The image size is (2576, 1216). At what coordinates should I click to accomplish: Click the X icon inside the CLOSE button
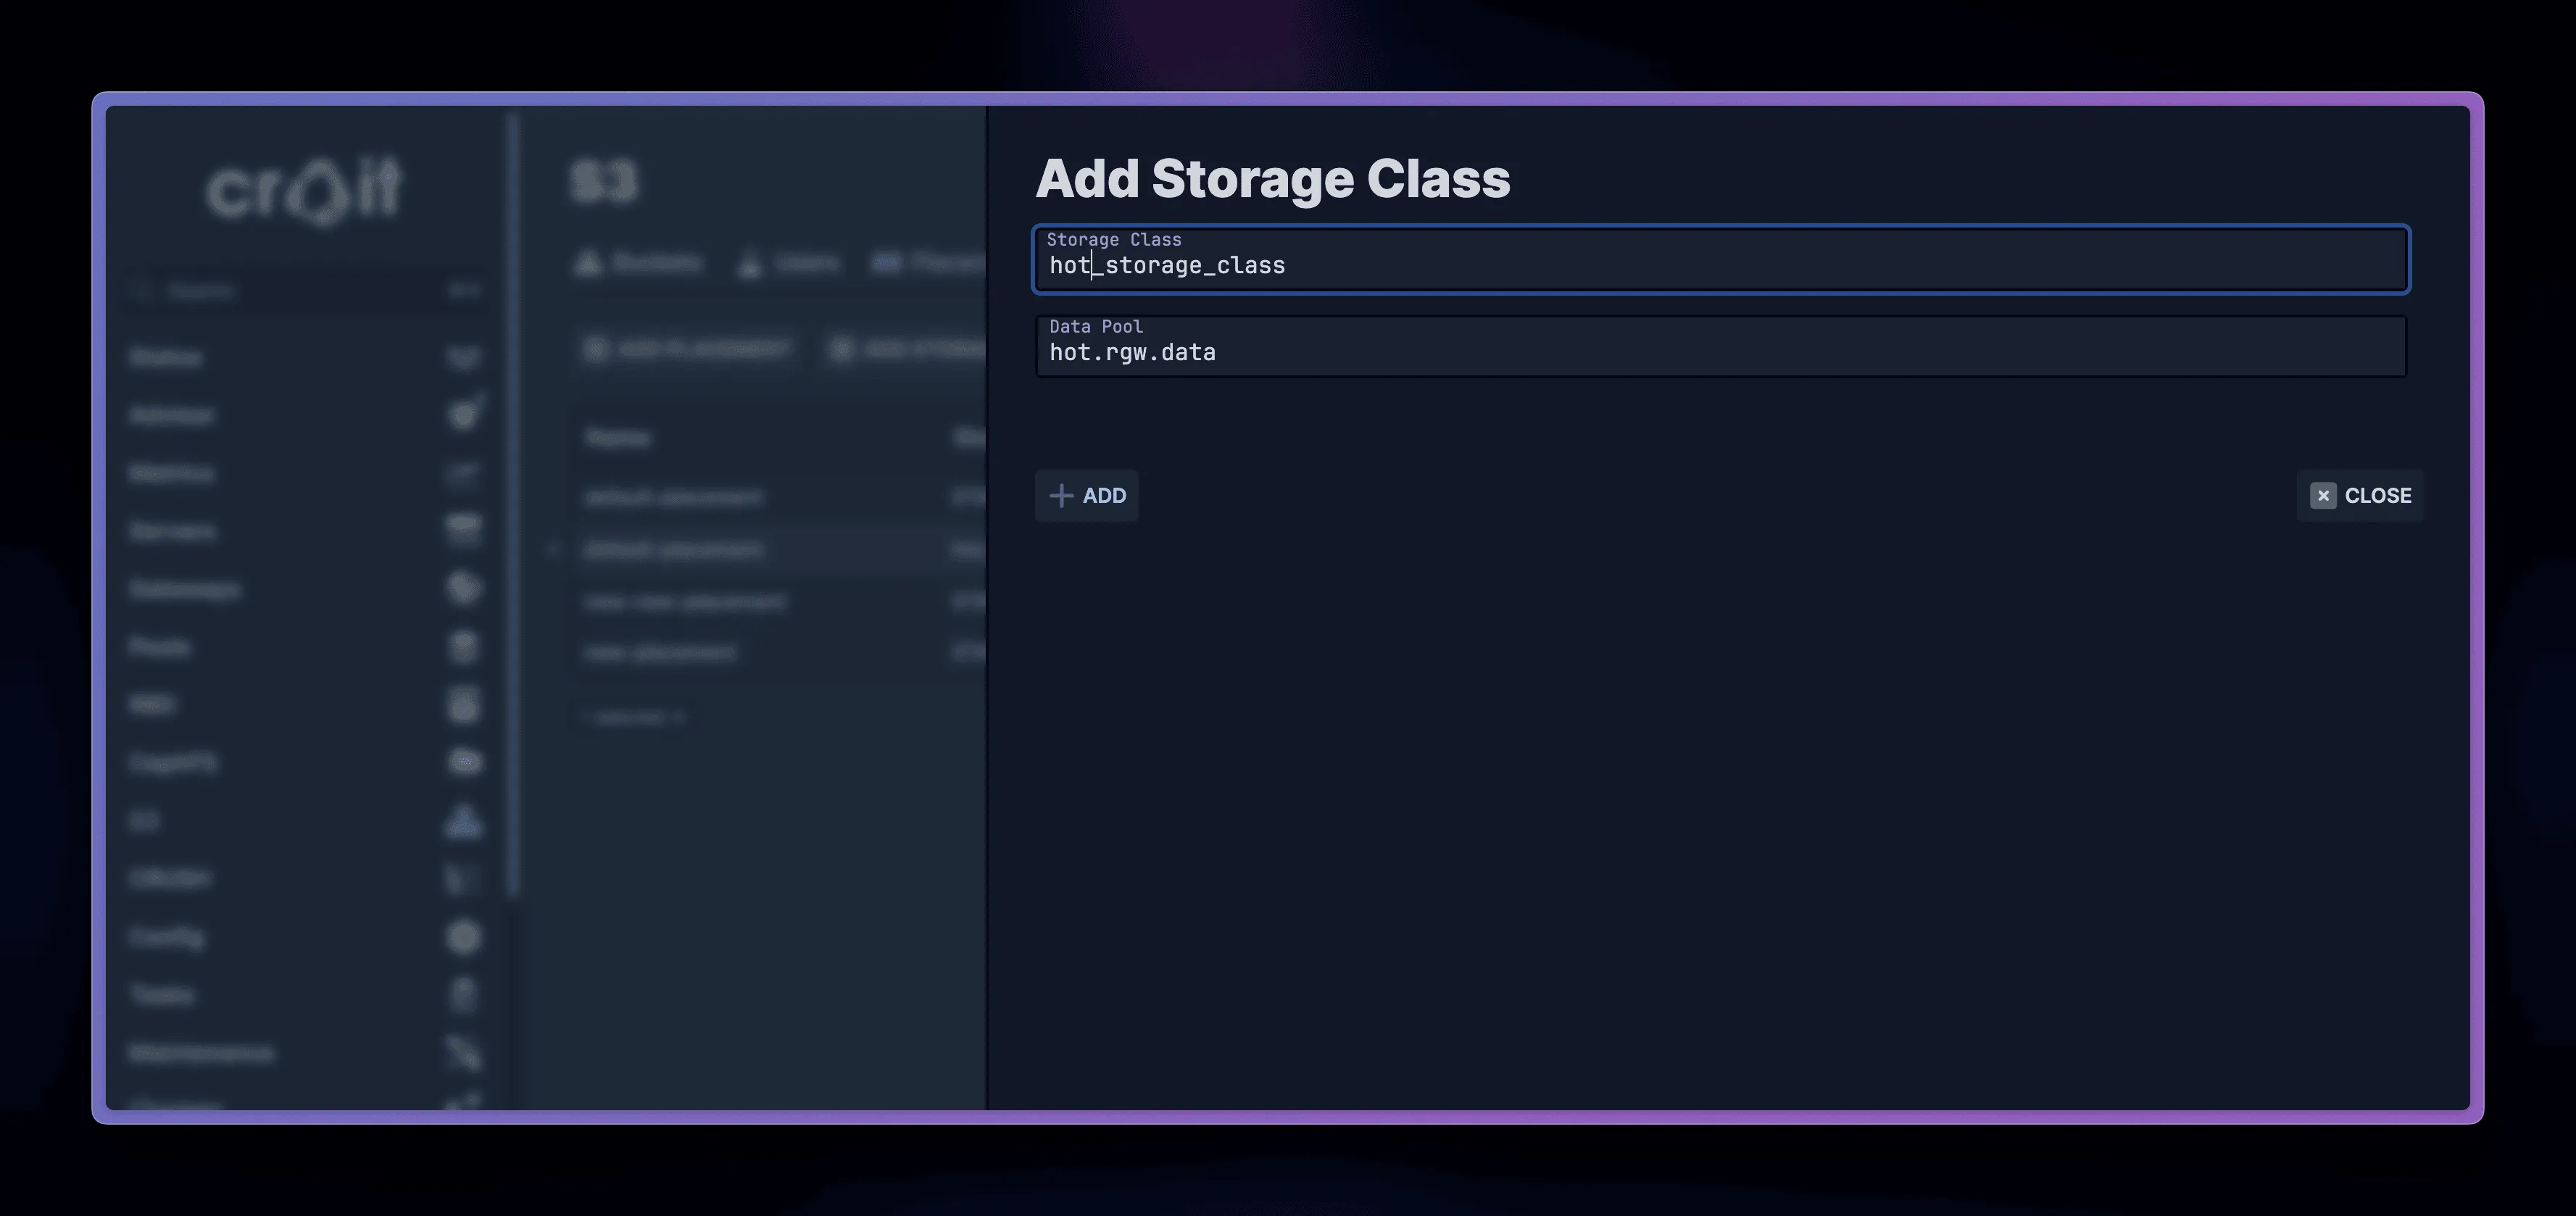point(2322,495)
